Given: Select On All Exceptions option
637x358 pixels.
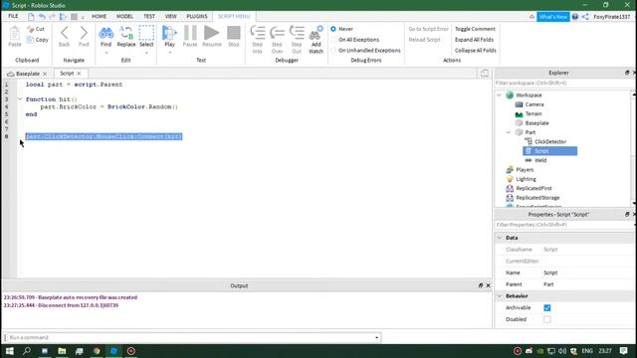Looking at the screenshot, I should pos(333,40).
